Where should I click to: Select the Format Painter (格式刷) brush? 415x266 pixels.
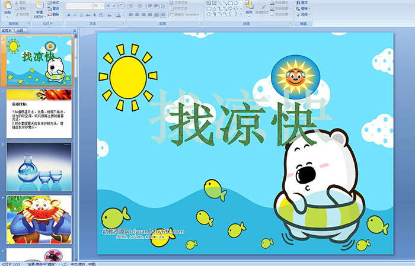click(x=17, y=14)
